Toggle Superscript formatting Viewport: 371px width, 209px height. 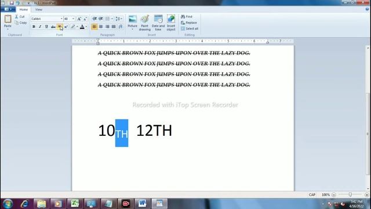(66, 27)
